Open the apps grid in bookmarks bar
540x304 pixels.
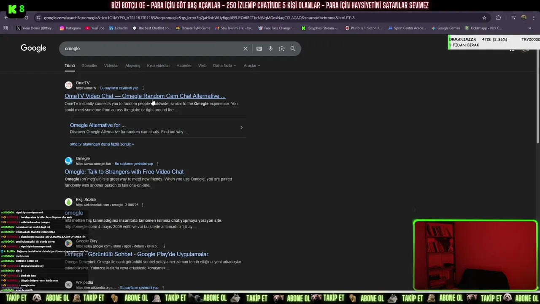coord(5,28)
